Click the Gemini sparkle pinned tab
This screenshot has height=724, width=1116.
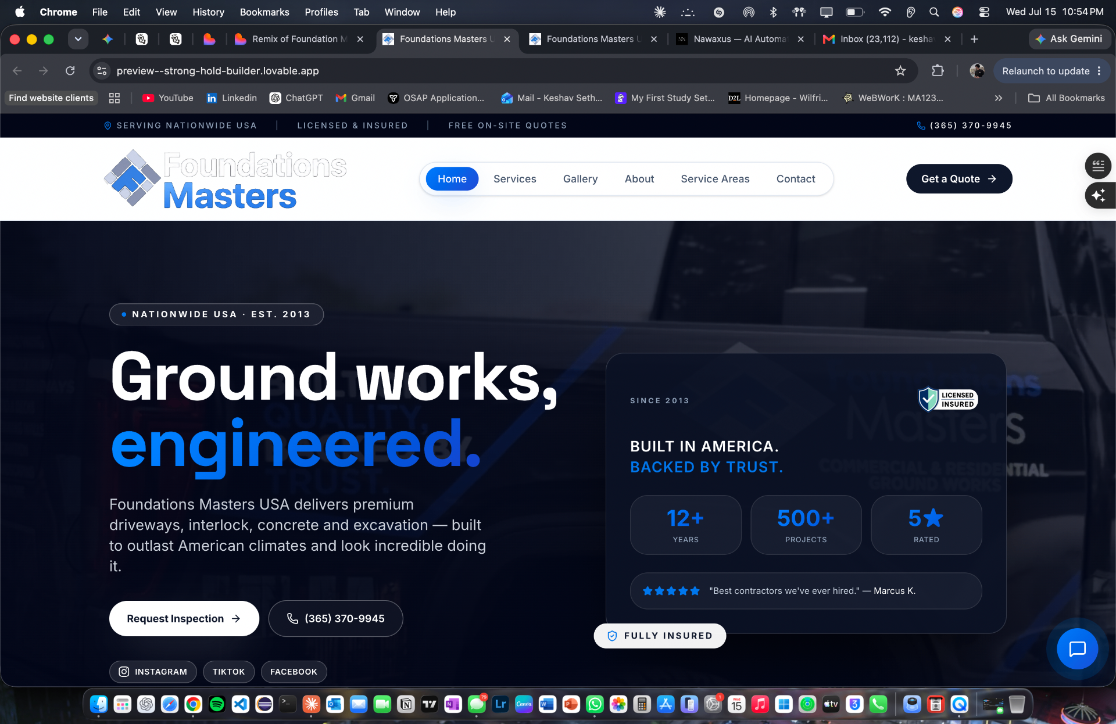tap(108, 39)
